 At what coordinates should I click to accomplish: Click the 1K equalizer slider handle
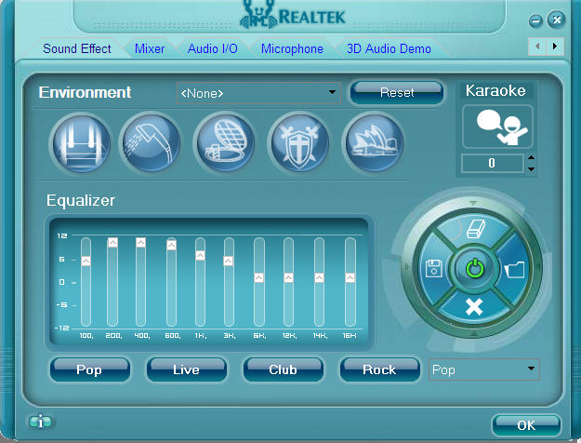point(200,255)
